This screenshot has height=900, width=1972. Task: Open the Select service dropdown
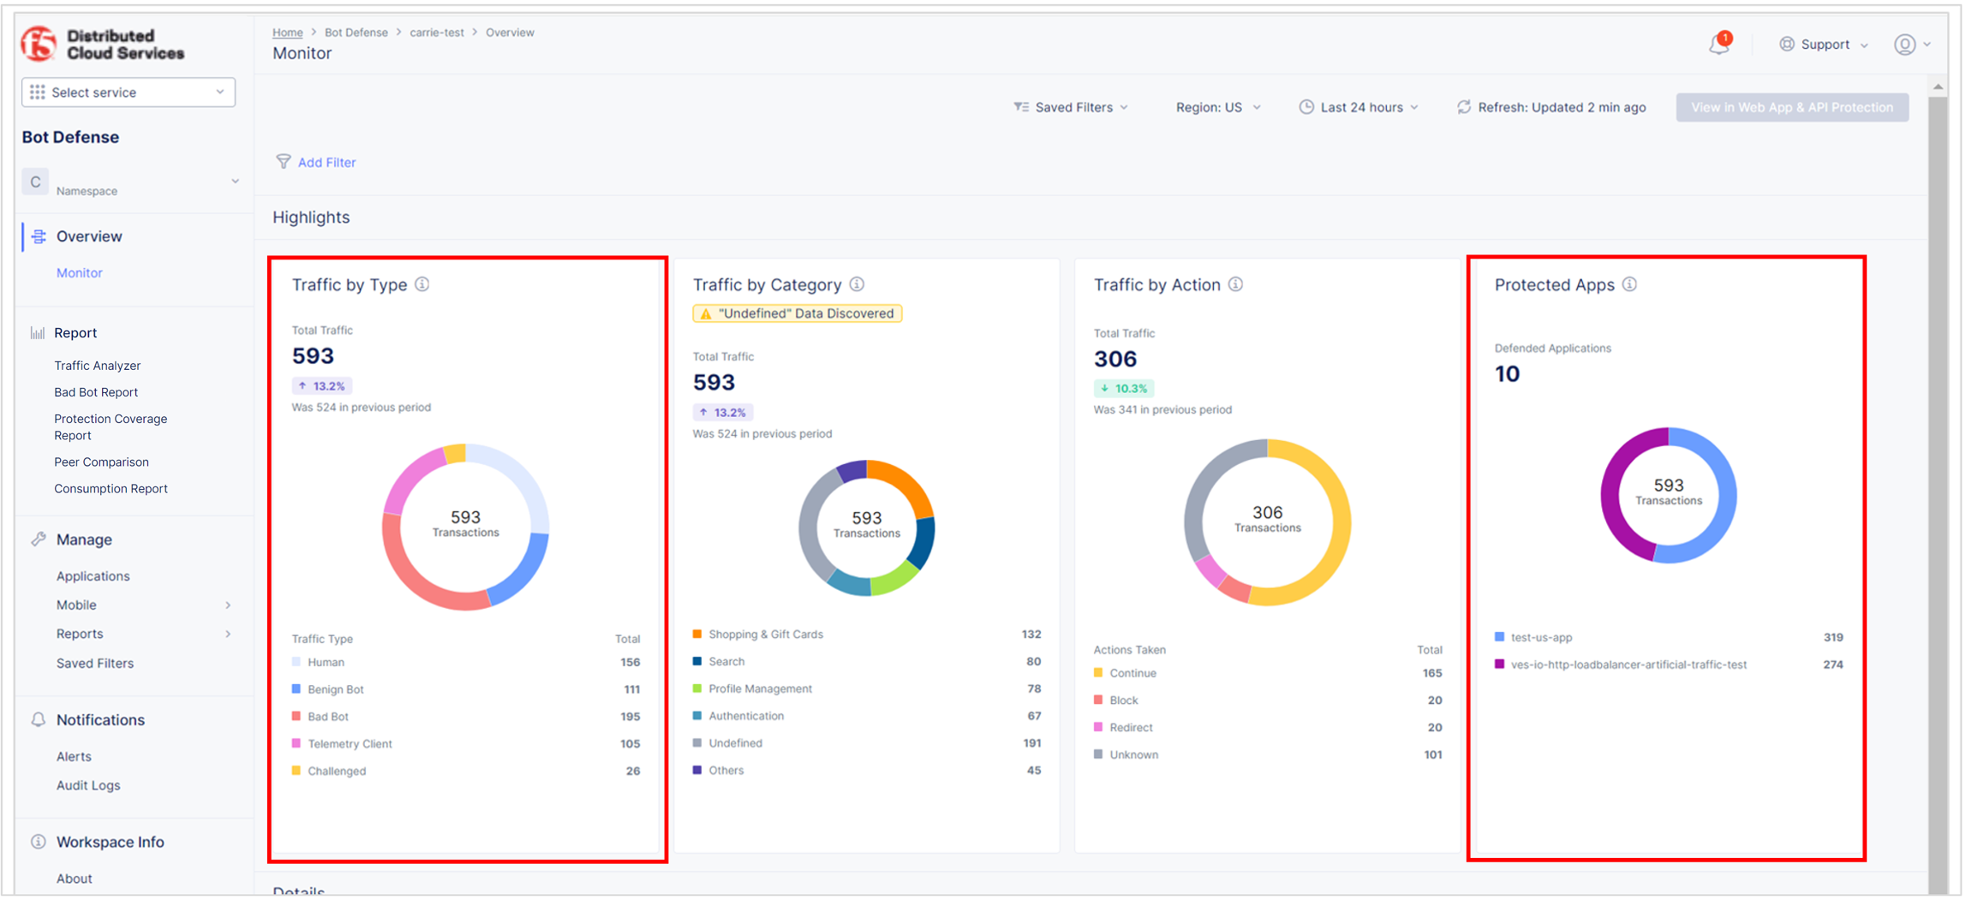pyautogui.click(x=128, y=92)
